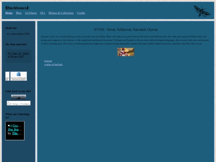Open Shrines & Collections page
The width and height of the screenshot is (216, 162).
61,13
